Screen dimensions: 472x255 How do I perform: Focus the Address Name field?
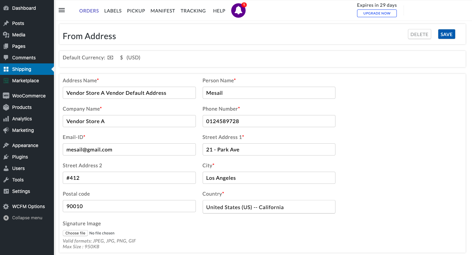click(129, 93)
